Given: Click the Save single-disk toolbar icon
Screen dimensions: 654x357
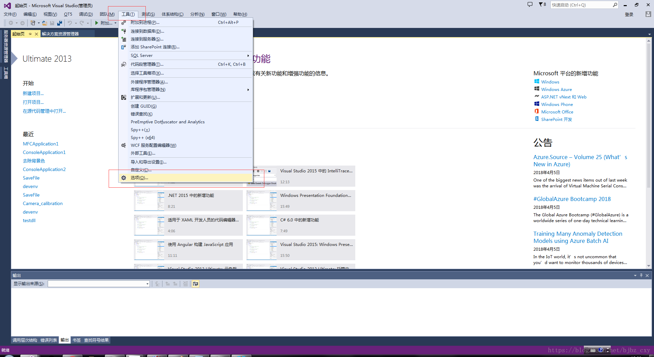Looking at the screenshot, I should tap(52, 23).
